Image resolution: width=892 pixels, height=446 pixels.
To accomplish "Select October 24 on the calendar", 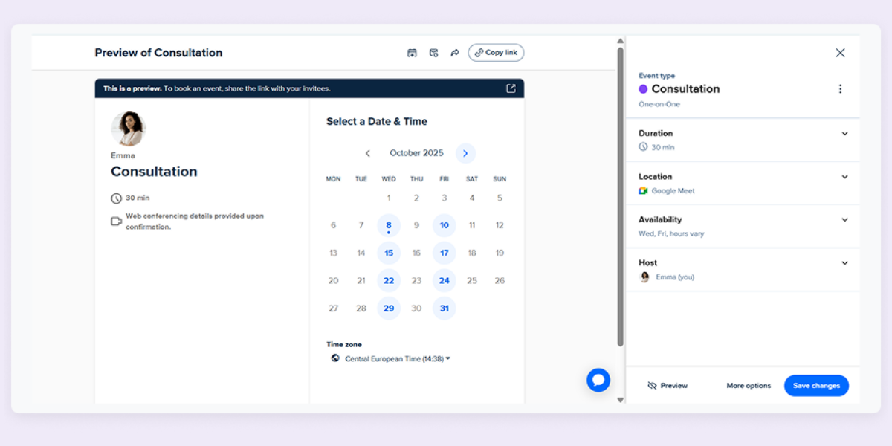I will click(444, 280).
